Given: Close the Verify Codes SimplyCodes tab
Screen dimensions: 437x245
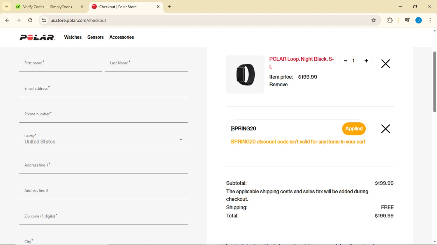Looking at the screenshot, I should pyautogui.click(x=82, y=7).
